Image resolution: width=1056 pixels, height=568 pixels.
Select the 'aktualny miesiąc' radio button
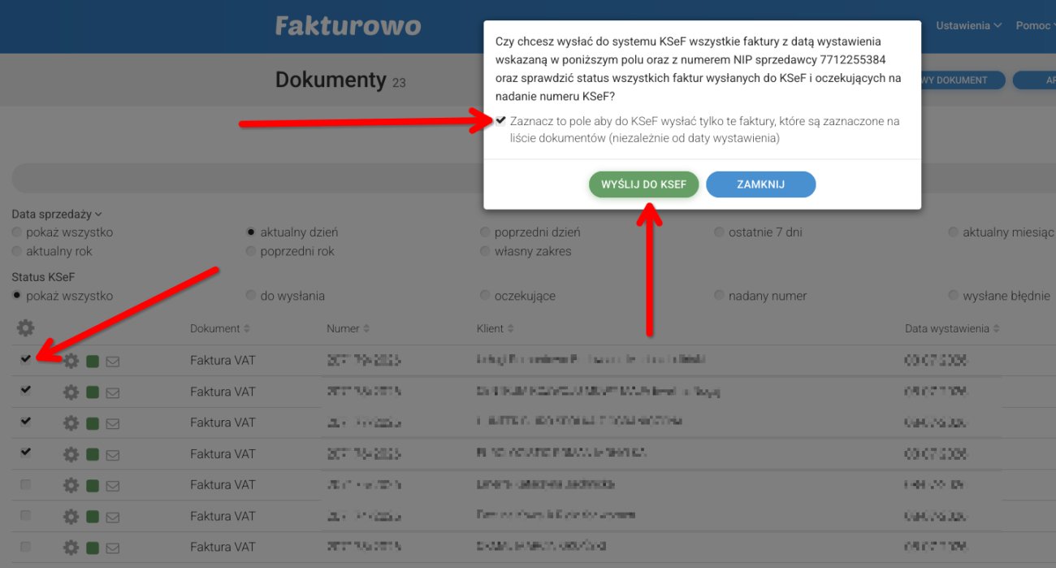click(x=954, y=232)
